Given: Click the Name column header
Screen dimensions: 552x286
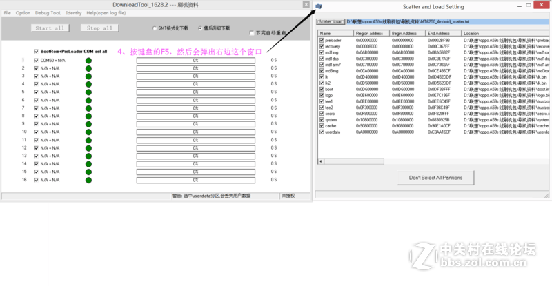Looking at the screenshot, I should tap(336, 33).
